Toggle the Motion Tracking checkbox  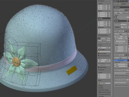click(x=100, y=90)
